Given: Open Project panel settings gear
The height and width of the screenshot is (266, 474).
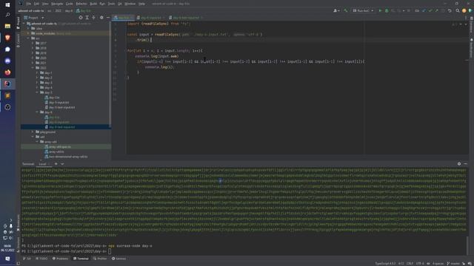Looking at the screenshot, I should 101,18.
